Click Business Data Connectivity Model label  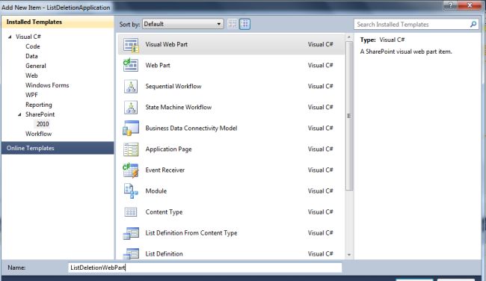[191, 129]
